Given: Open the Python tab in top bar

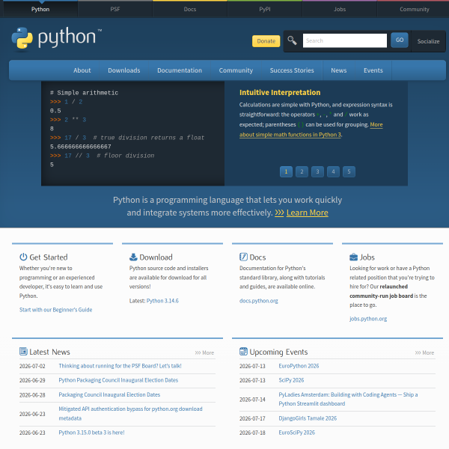Looking at the screenshot, I should [40, 9].
